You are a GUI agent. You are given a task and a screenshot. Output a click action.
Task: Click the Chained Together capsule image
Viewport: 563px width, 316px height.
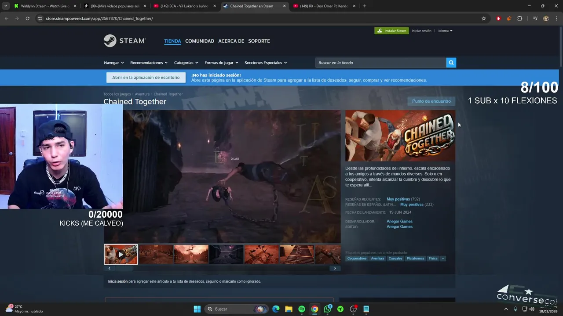click(x=400, y=136)
